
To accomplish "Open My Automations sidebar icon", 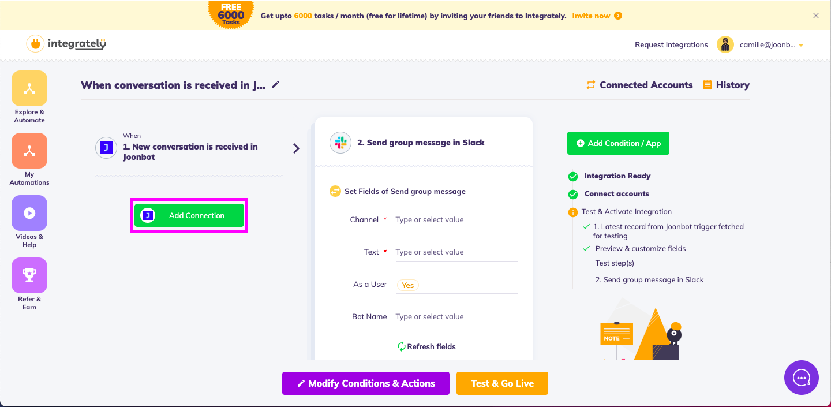I will 29,151.
